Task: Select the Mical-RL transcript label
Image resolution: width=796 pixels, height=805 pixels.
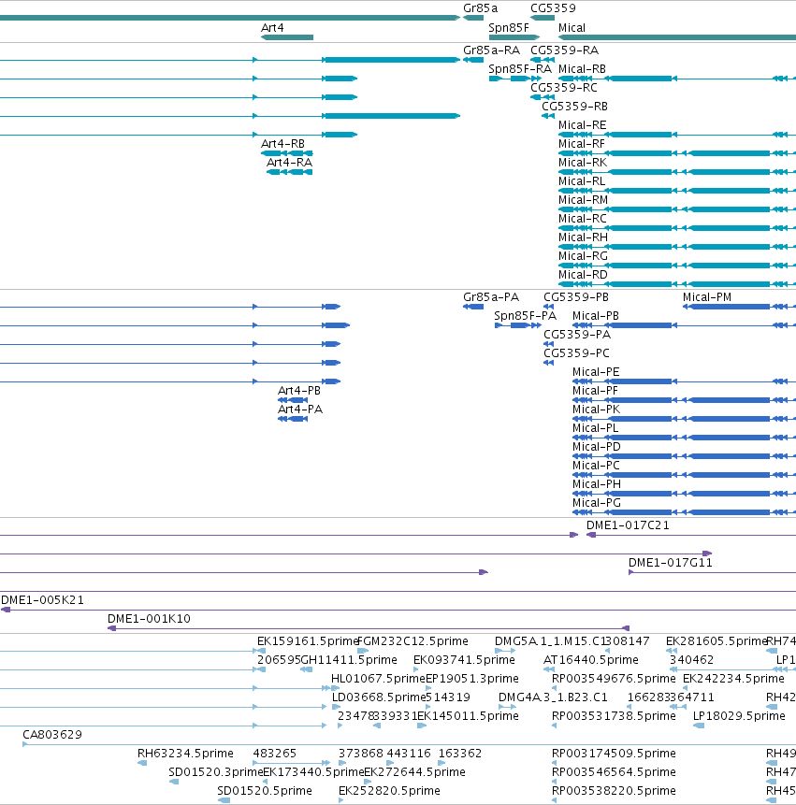Action: pos(582,181)
